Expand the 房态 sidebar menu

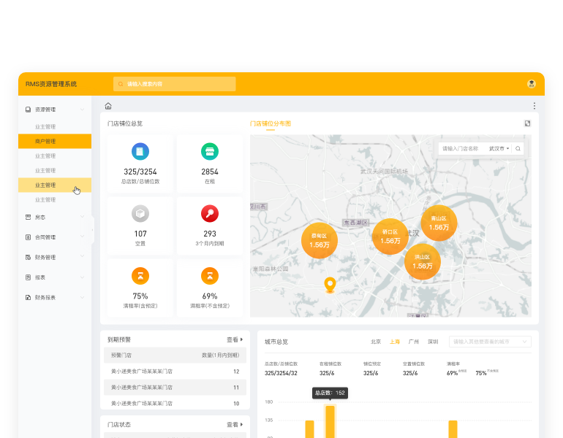pos(55,217)
